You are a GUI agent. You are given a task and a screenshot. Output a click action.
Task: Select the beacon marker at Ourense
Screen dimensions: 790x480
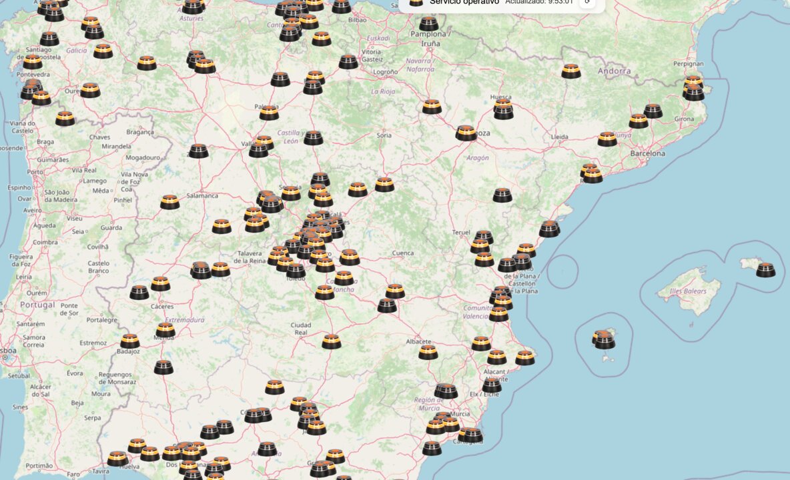90,90
